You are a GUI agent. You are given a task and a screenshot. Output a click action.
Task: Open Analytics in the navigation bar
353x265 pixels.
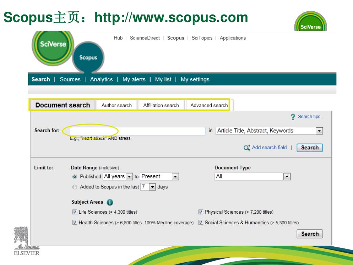(101, 79)
